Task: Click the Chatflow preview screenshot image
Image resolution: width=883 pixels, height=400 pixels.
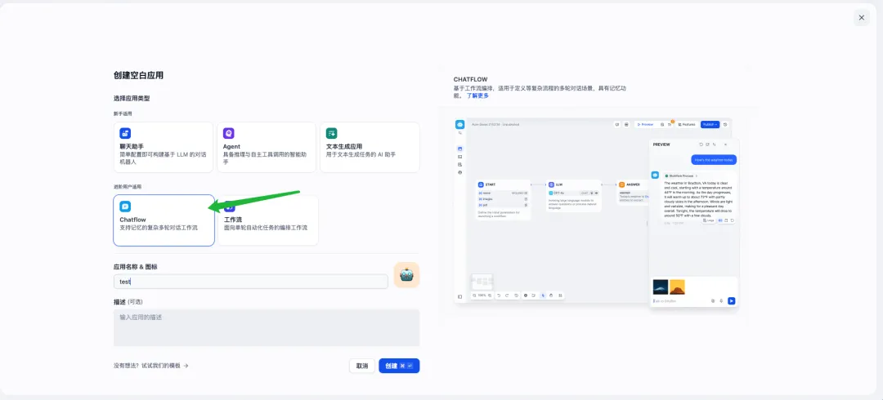Action: tap(596, 214)
